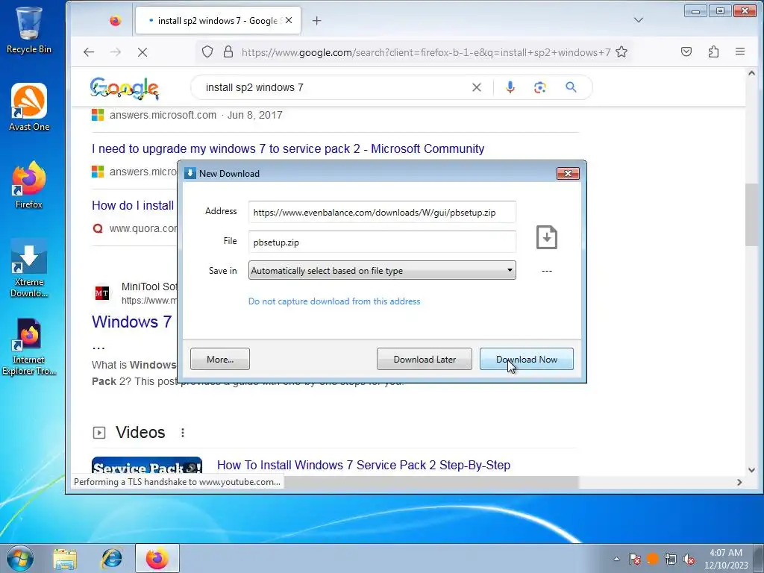The height and width of the screenshot is (573, 764).
Task: Click the Address field in New Download dialog
Action: (382, 212)
